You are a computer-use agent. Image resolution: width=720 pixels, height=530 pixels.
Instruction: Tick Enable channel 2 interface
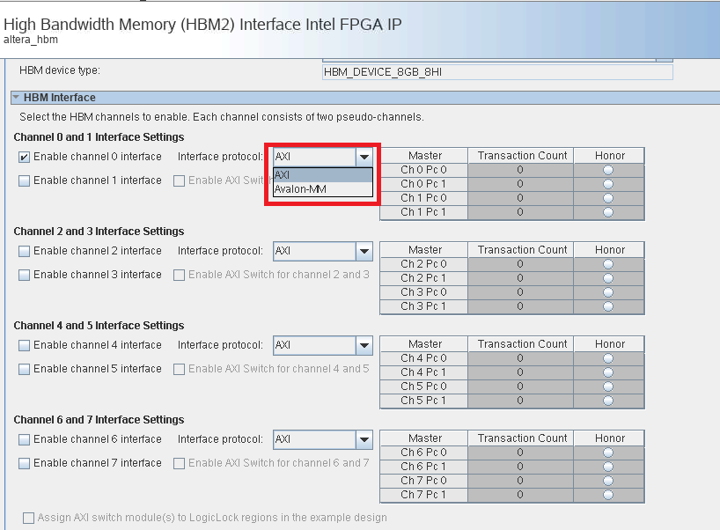25,251
